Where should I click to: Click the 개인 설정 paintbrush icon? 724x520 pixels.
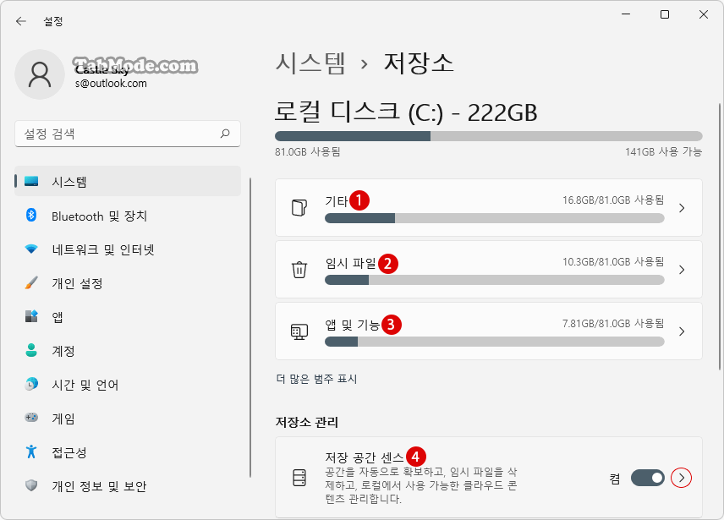pyautogui.click(x=31, y=283)
